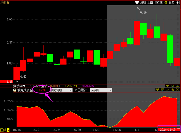Click the heart icon in 换手率 row
This screenshot has width=181, height=133.
coord(167,86)
